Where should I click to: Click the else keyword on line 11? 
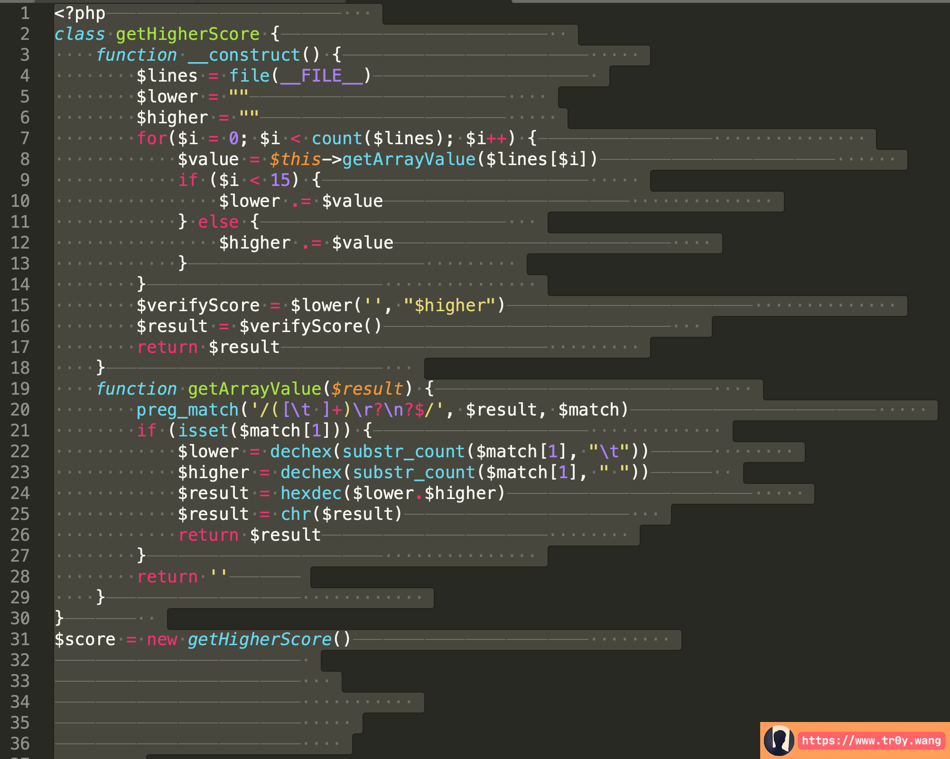click(x=218, y=222)
